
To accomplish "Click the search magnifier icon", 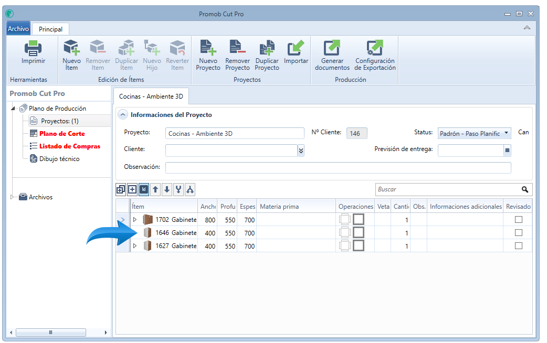I will (524, 189).
